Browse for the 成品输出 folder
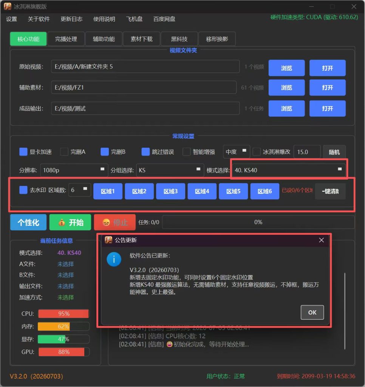 286,108
